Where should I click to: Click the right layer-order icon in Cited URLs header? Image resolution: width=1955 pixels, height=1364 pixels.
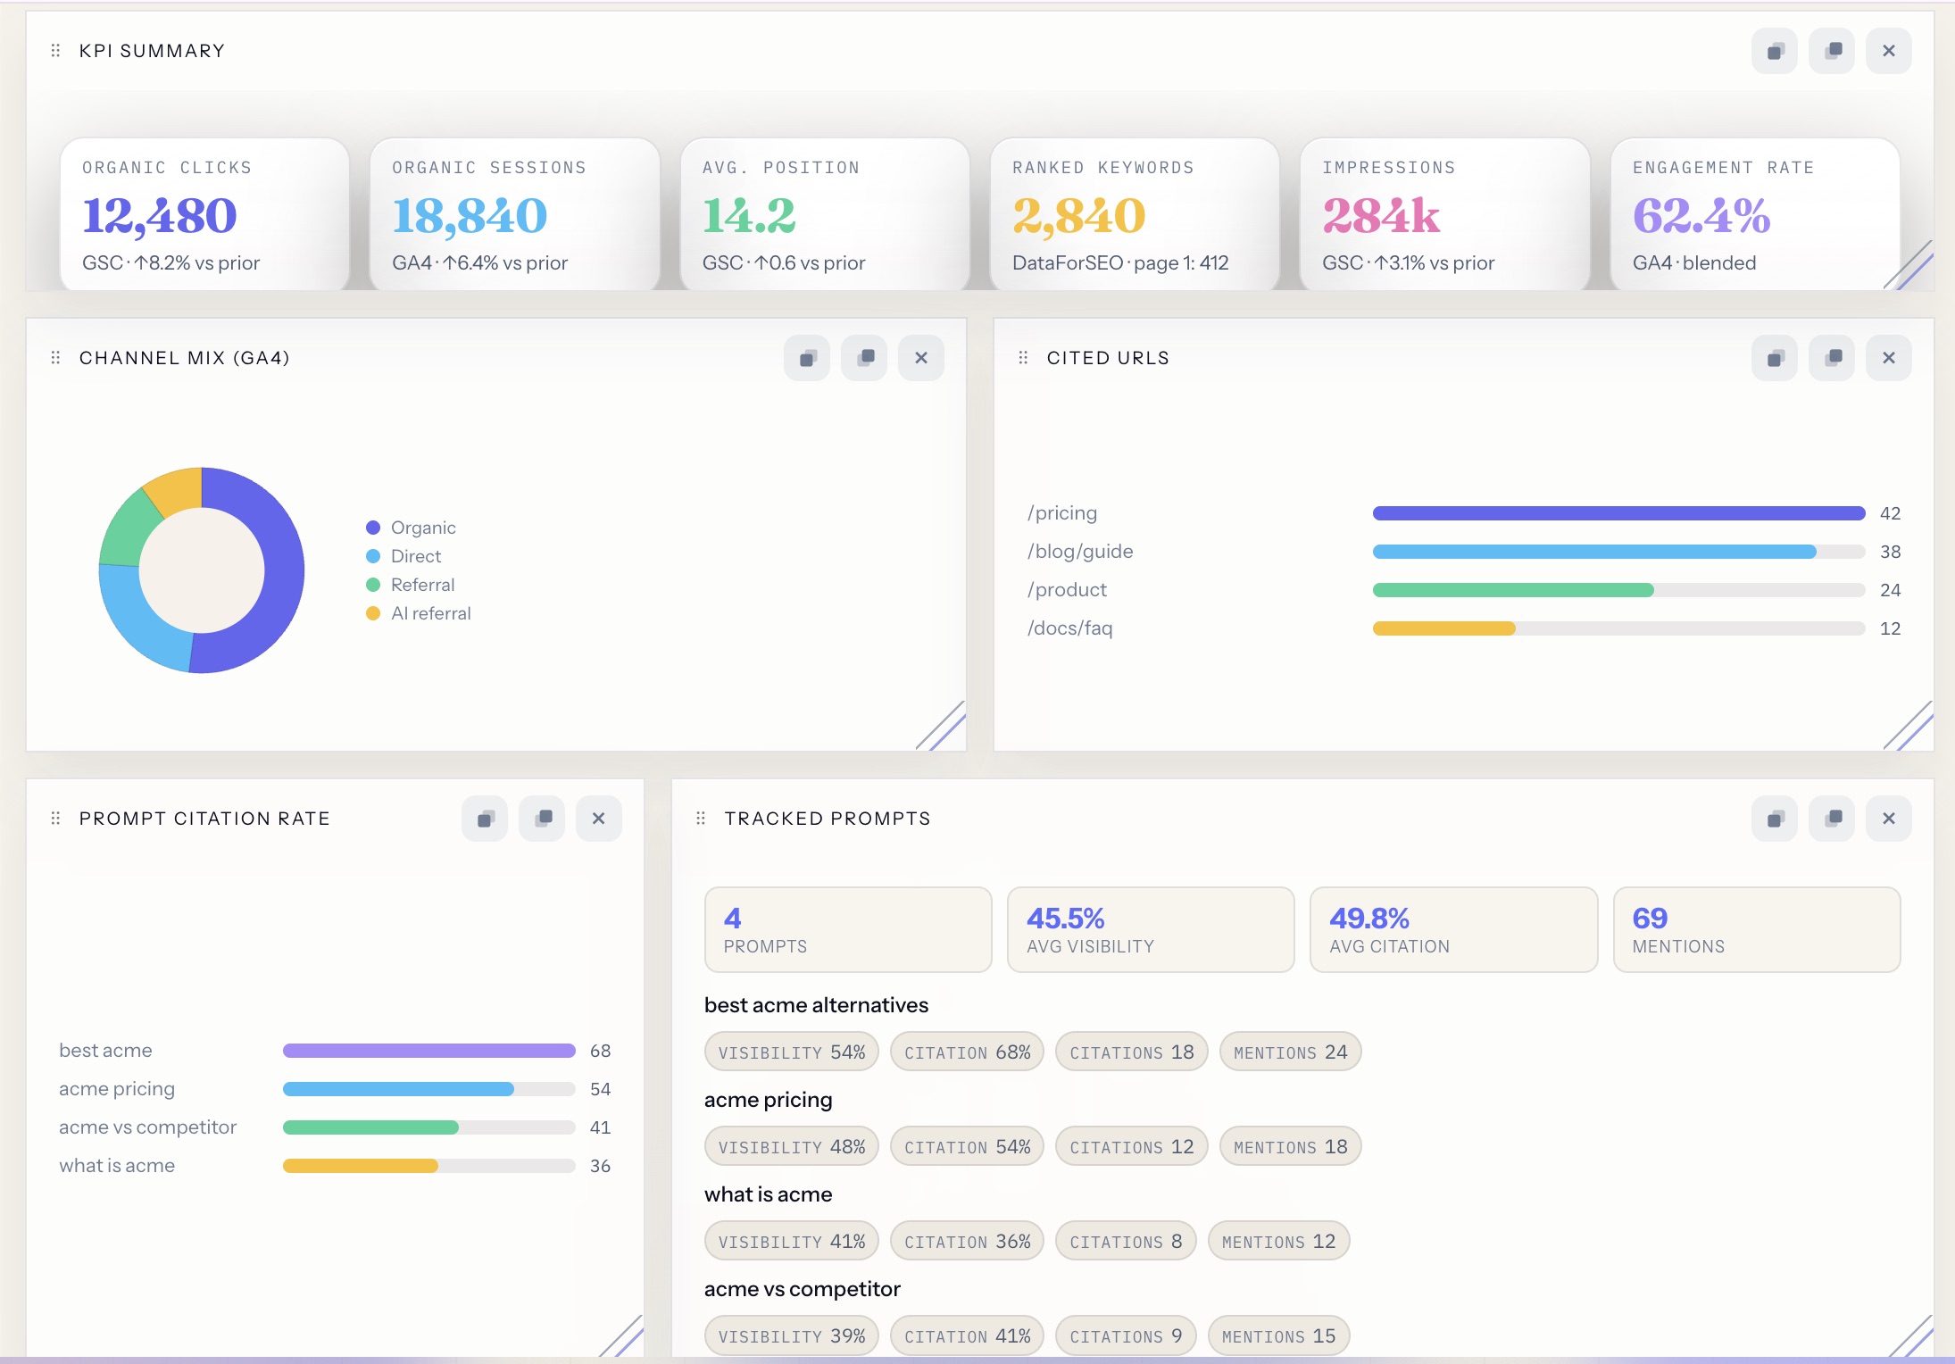(x=1832, y=358)
